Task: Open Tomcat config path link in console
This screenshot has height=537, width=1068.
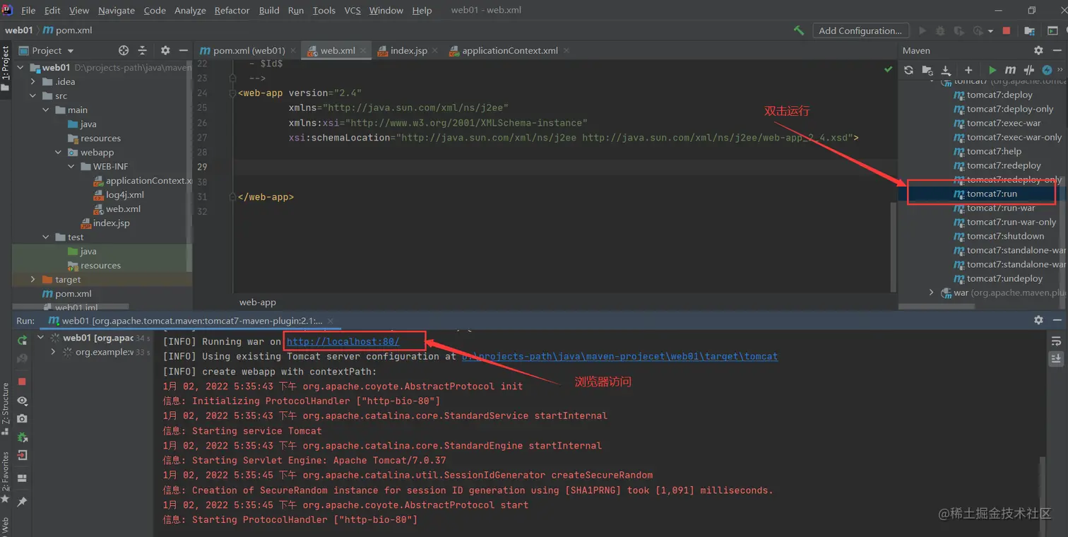Action: pyautogui.click(x=620, y=357)
